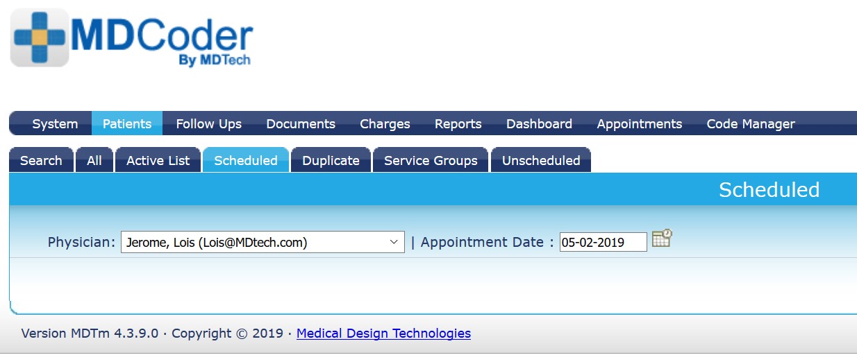Image resolution: width=857 pixels, height=355 pixels.
Task: Open the System menu
Action: 55,123
